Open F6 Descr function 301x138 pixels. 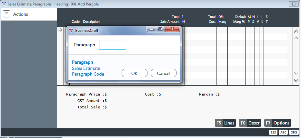pos(250,123)
